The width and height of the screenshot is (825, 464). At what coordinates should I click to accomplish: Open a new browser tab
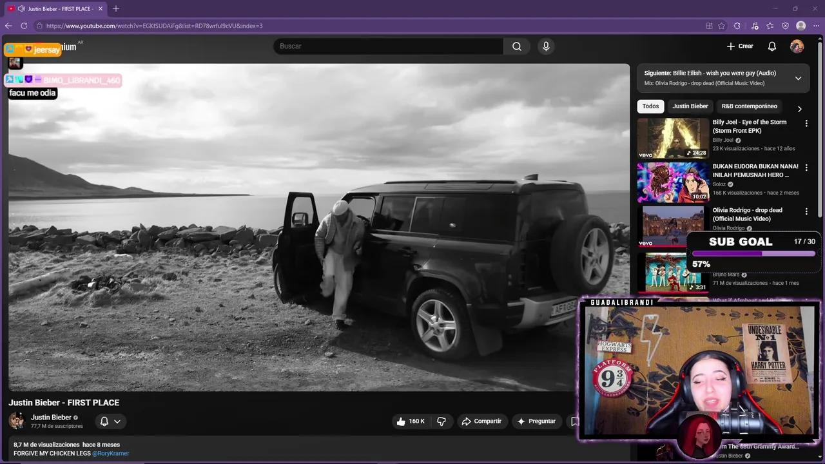pos(116,8)
